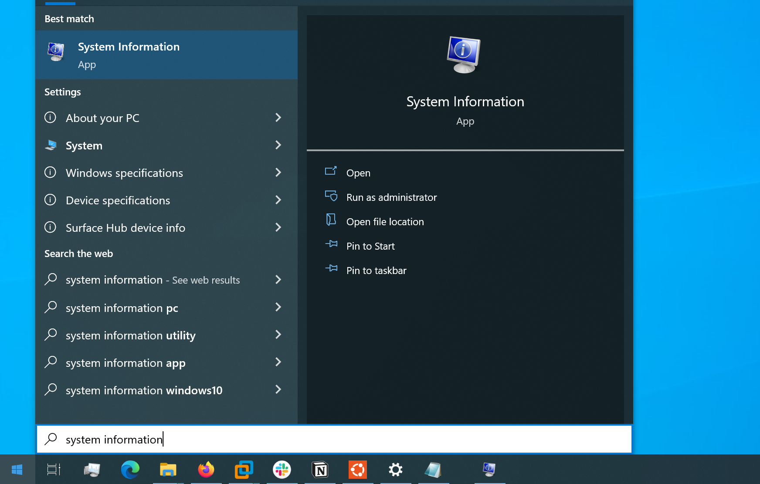Click the info icon beside Windows specifications
760x484 pixels.
[x=51, y=172]
